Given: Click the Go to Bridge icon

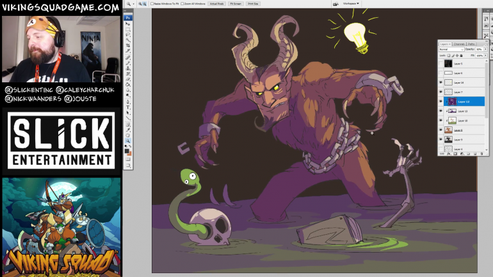Looking at the screenshot, I should [x=335, y=4].
